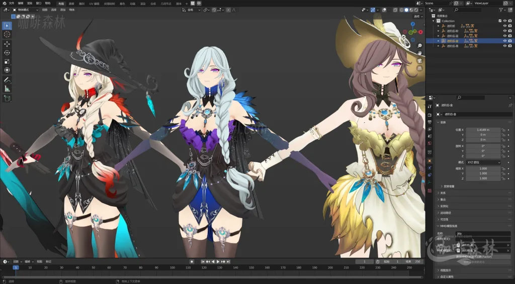Open the 回放 playback popover in timeline
Viewport: 515px width, 284px height.
pyautogui.click(x=17, y=261)
